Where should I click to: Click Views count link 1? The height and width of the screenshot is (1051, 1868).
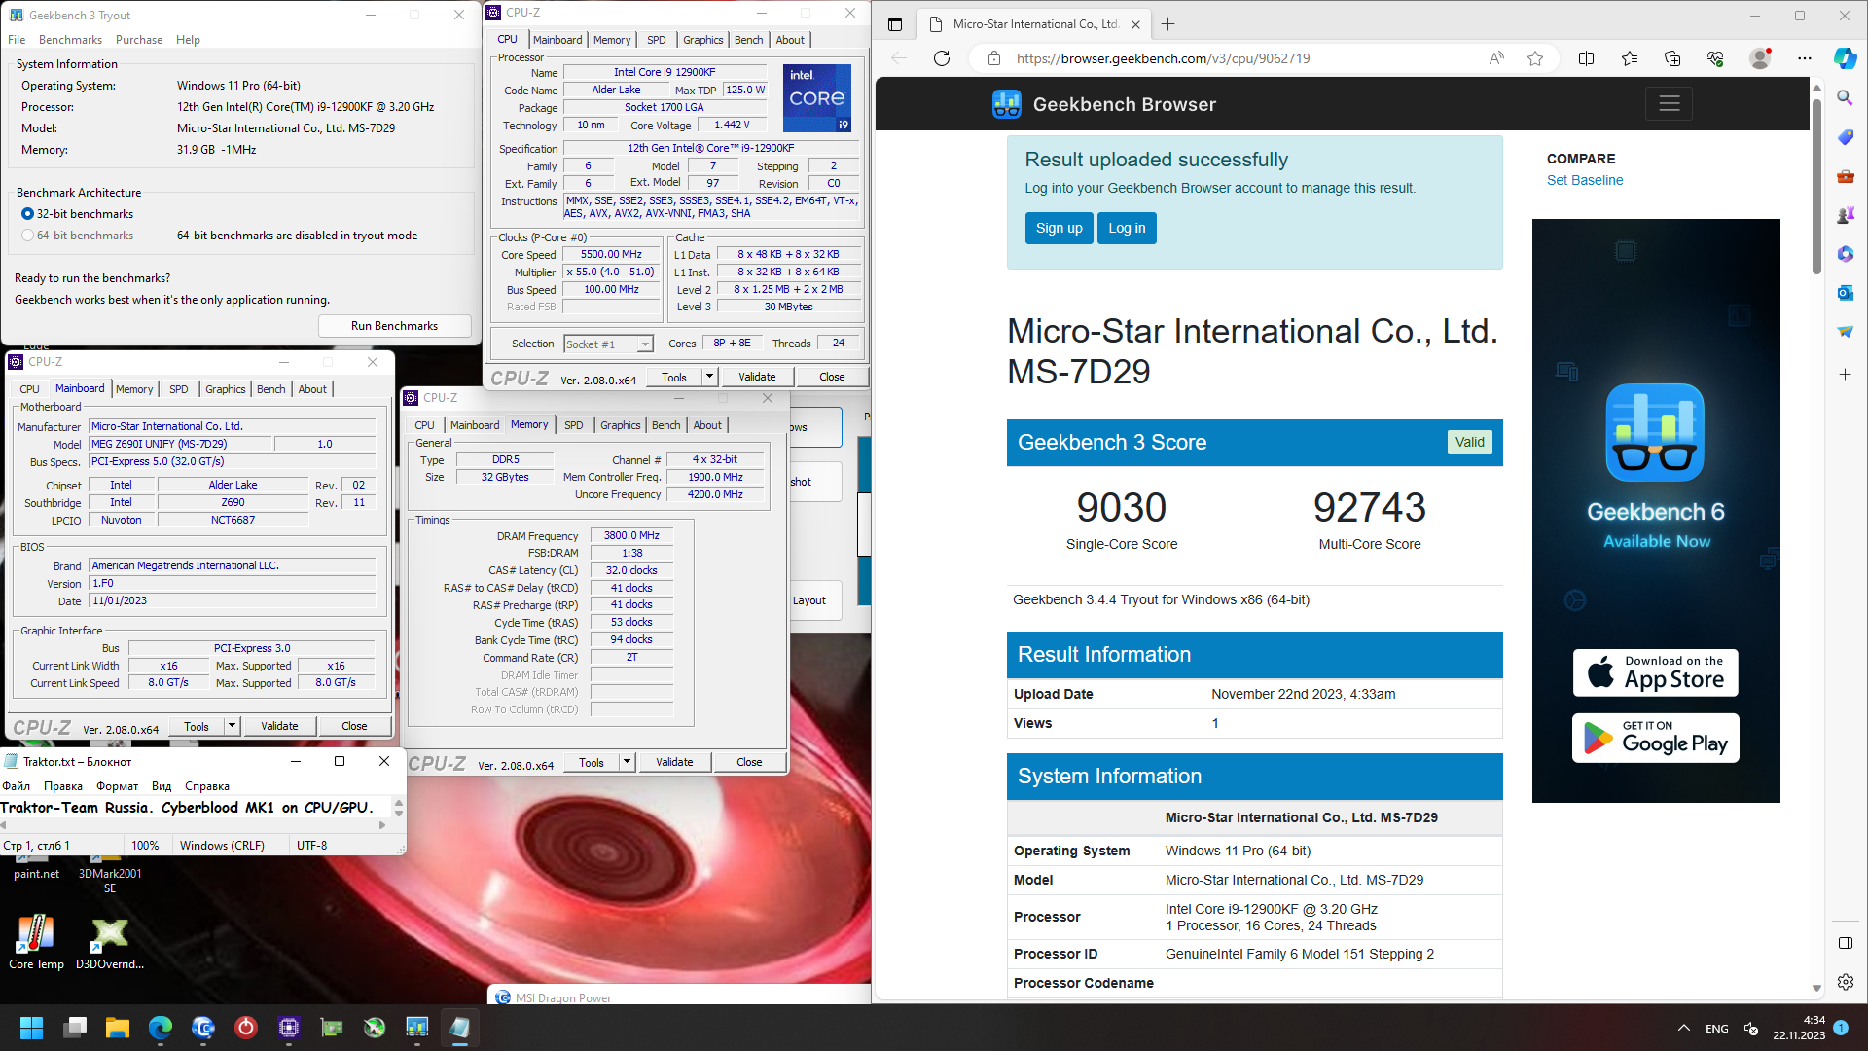click(1215, 723)
